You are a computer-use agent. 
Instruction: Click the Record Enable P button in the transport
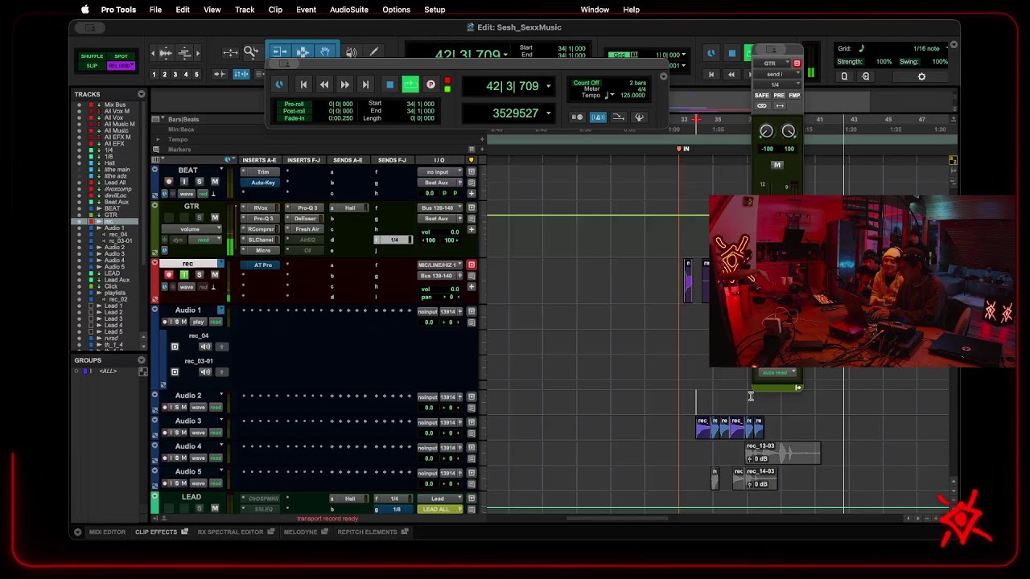pyautogui.click(x=431, y=84)
